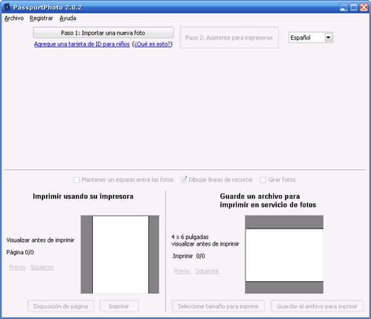This screenshot has height=319, width=371.
Task: Click the printer page preview thumbnail
Action: coord(120,254)
